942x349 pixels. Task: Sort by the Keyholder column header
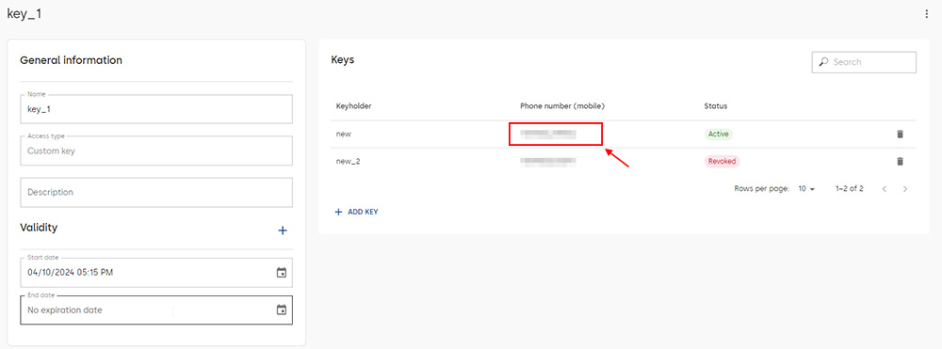tap(354, 106)
